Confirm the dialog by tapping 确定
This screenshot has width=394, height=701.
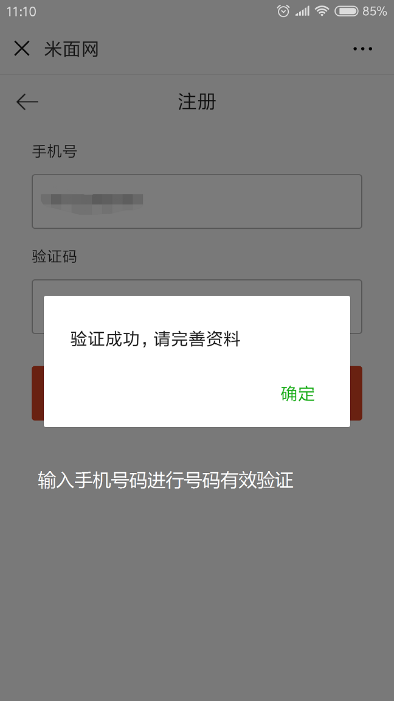tap(297, 394)
